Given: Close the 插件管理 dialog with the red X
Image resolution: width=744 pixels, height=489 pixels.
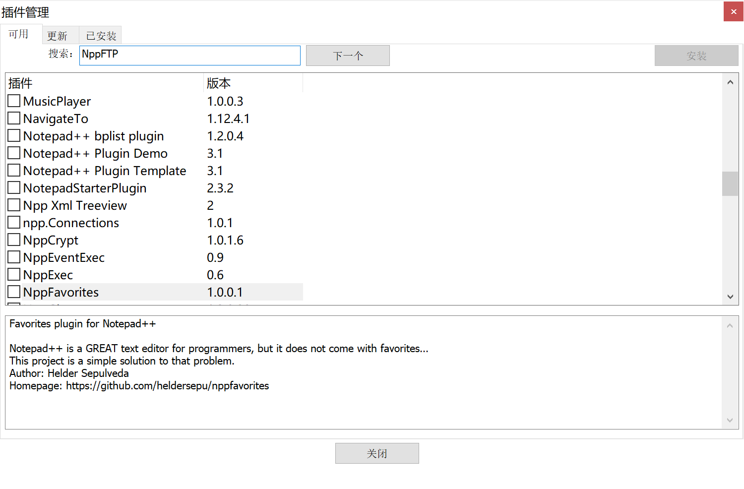Looking at the screenshot, I should (733, 11).
